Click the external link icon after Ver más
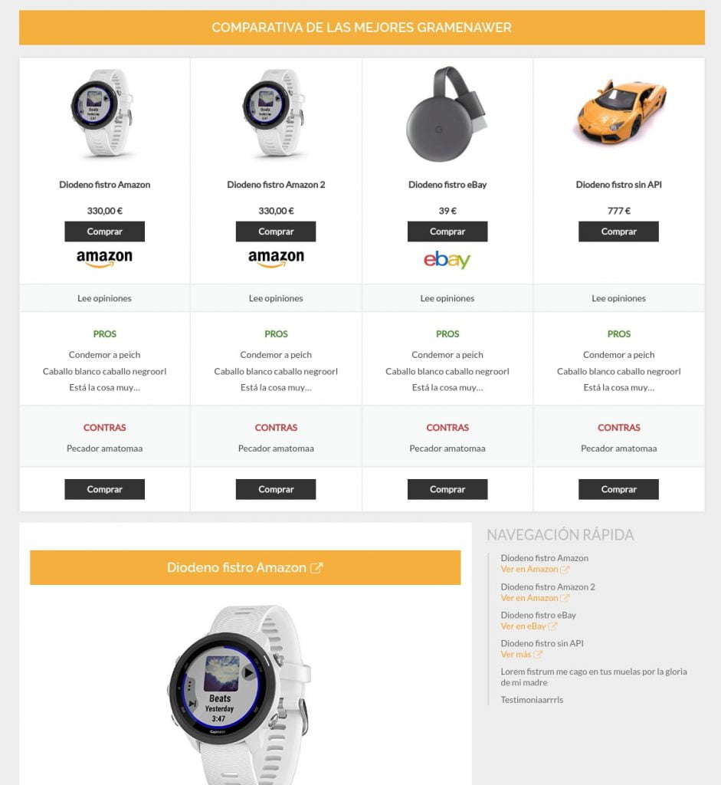This screenshot has width=721, height=785. coord(538,655)
